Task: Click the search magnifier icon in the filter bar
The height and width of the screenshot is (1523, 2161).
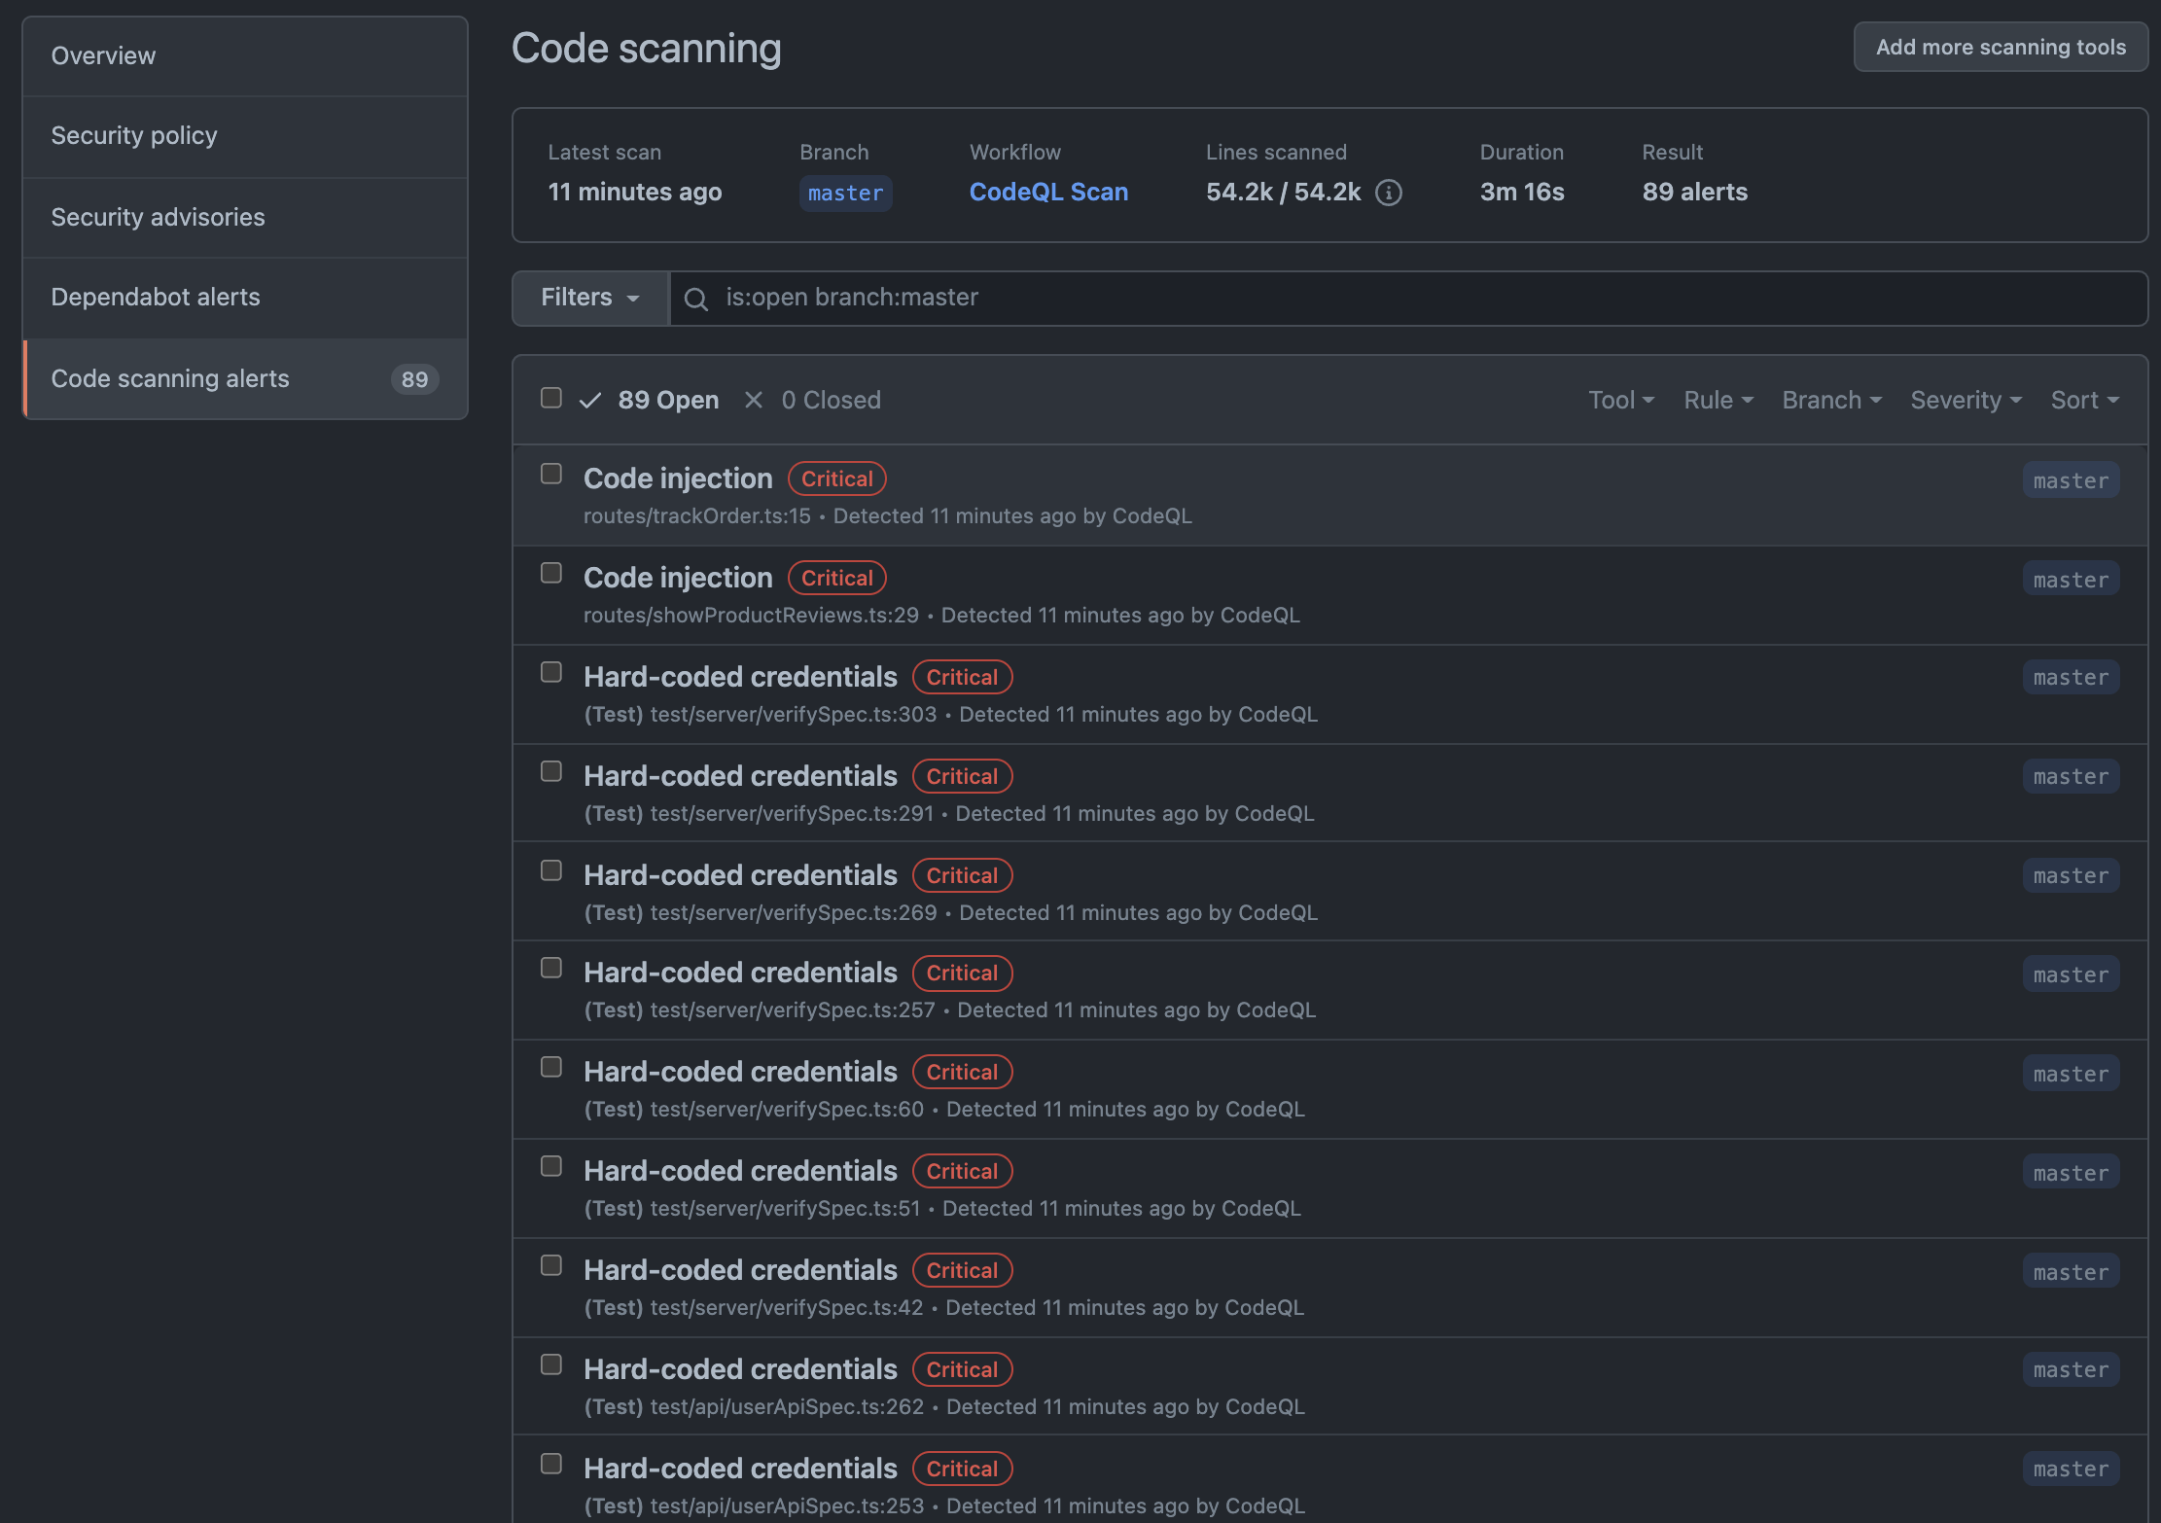Action: [x=696, y=299]
